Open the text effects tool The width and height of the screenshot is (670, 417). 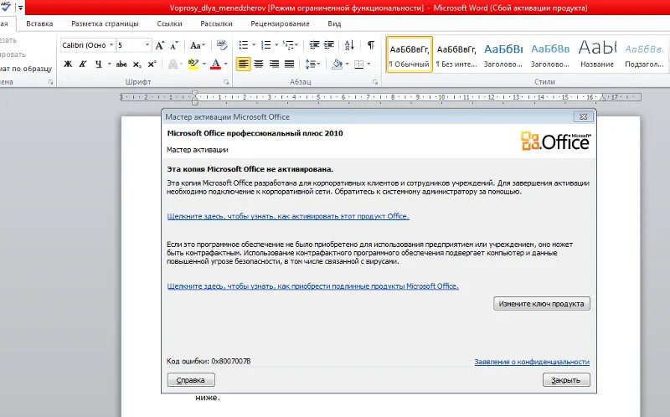pos(173,64)
